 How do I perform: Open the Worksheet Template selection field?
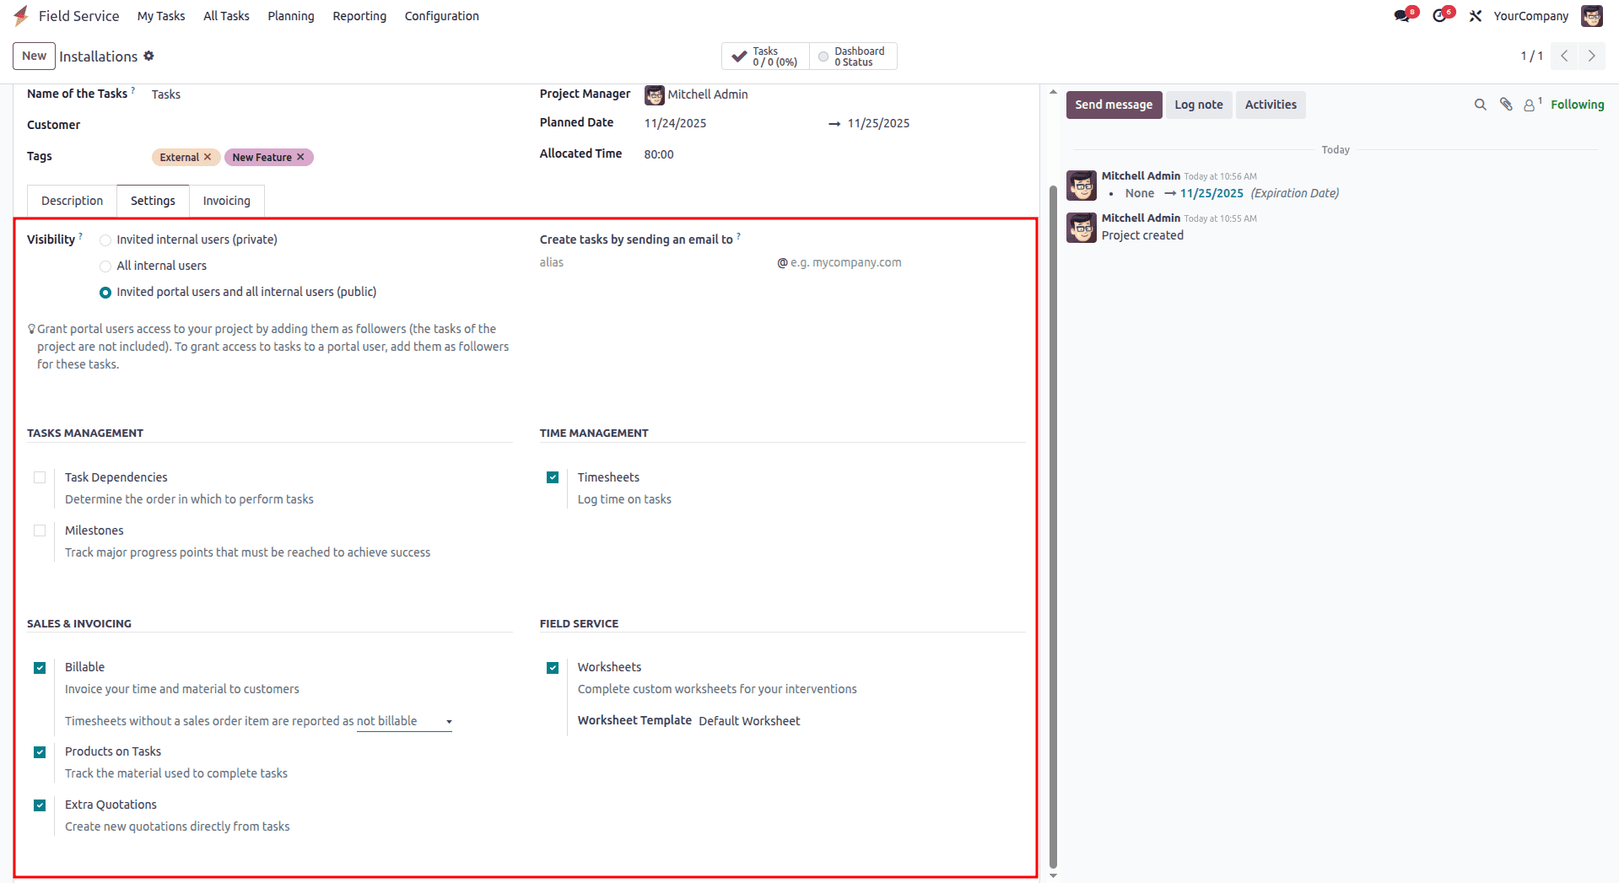click(749, 721)
